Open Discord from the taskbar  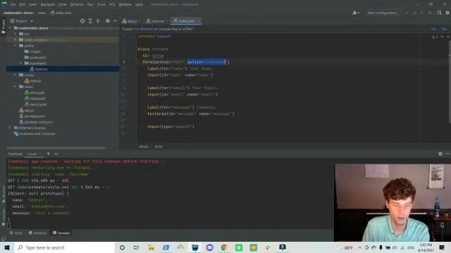(210, 247)
